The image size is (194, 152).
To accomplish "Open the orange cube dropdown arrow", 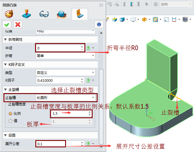I will (x=149, y=19).
